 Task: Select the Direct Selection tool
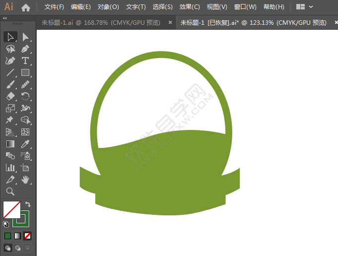(x=25, y=37)
